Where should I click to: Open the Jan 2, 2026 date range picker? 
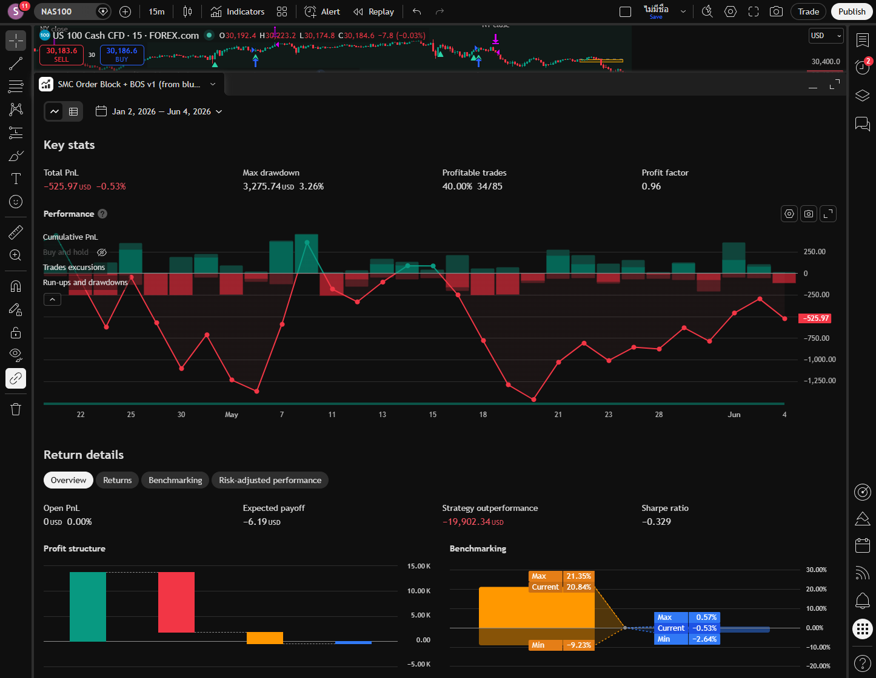pos(159,111)
